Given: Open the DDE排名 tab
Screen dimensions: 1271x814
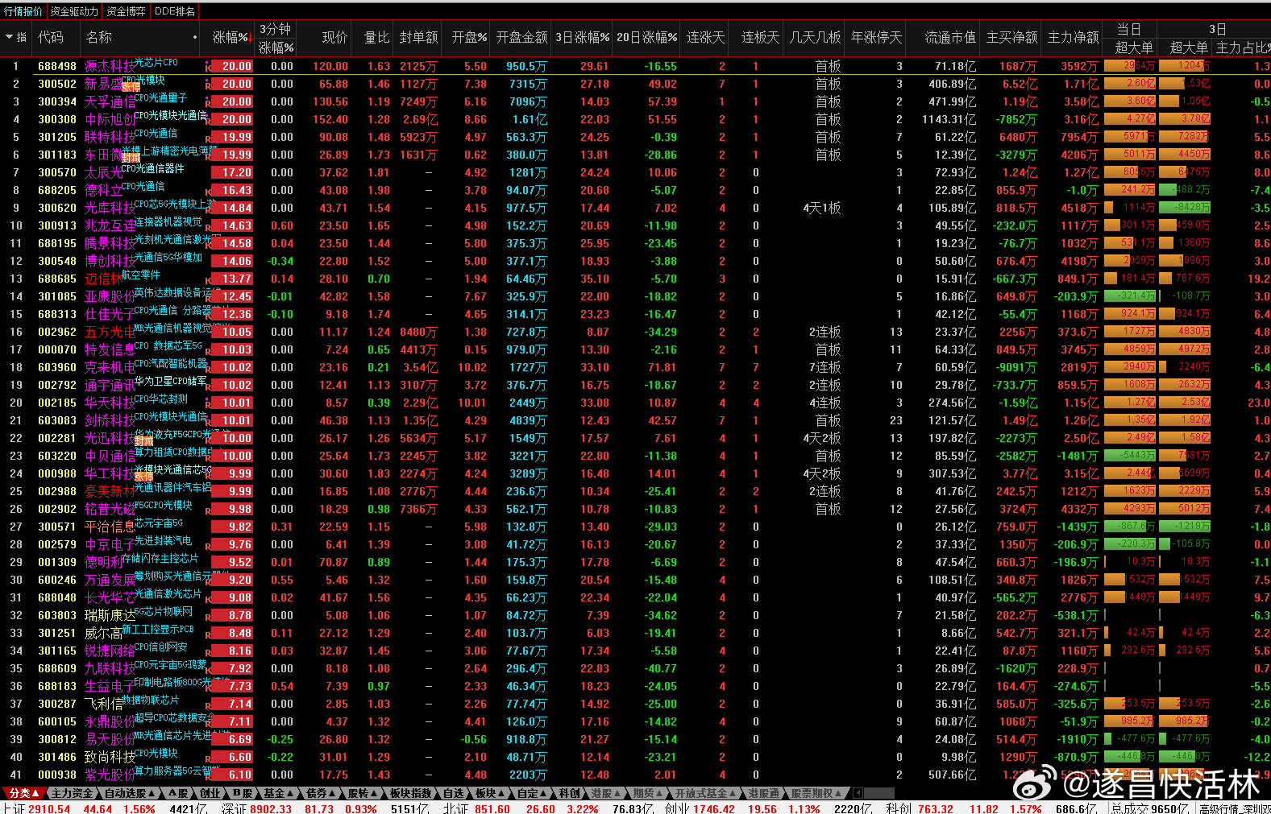Looking at the screenshot, I should [175, 11].
